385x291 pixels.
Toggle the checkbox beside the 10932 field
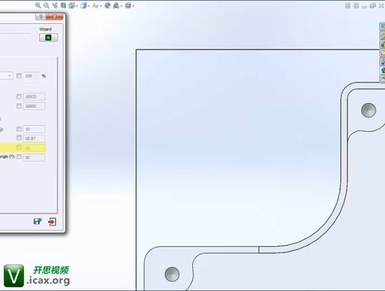point(19,96)
